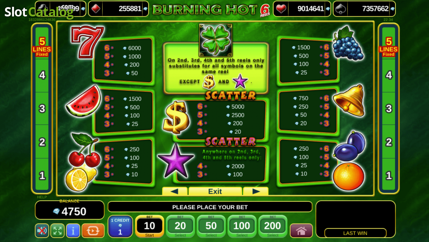Click the red diamond jackpot counter

pos(118,9)
